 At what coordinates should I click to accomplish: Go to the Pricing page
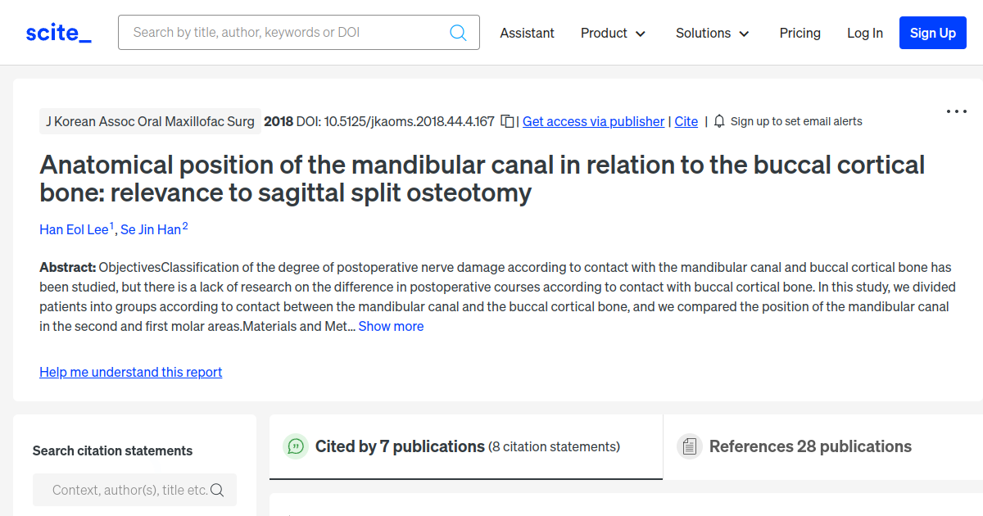pyautogui.click(x=800, y=33)
